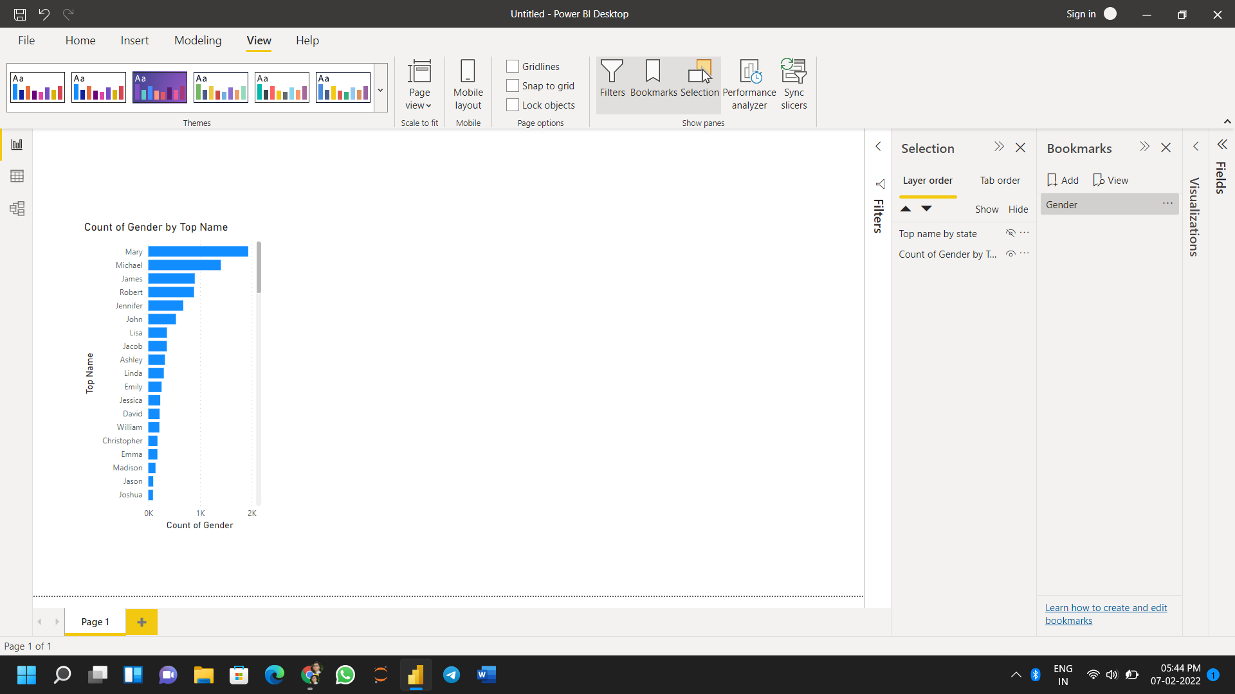Switch to Tab order in the Selection pane
1235x694 pixels.
click(x=1000, y=181)
